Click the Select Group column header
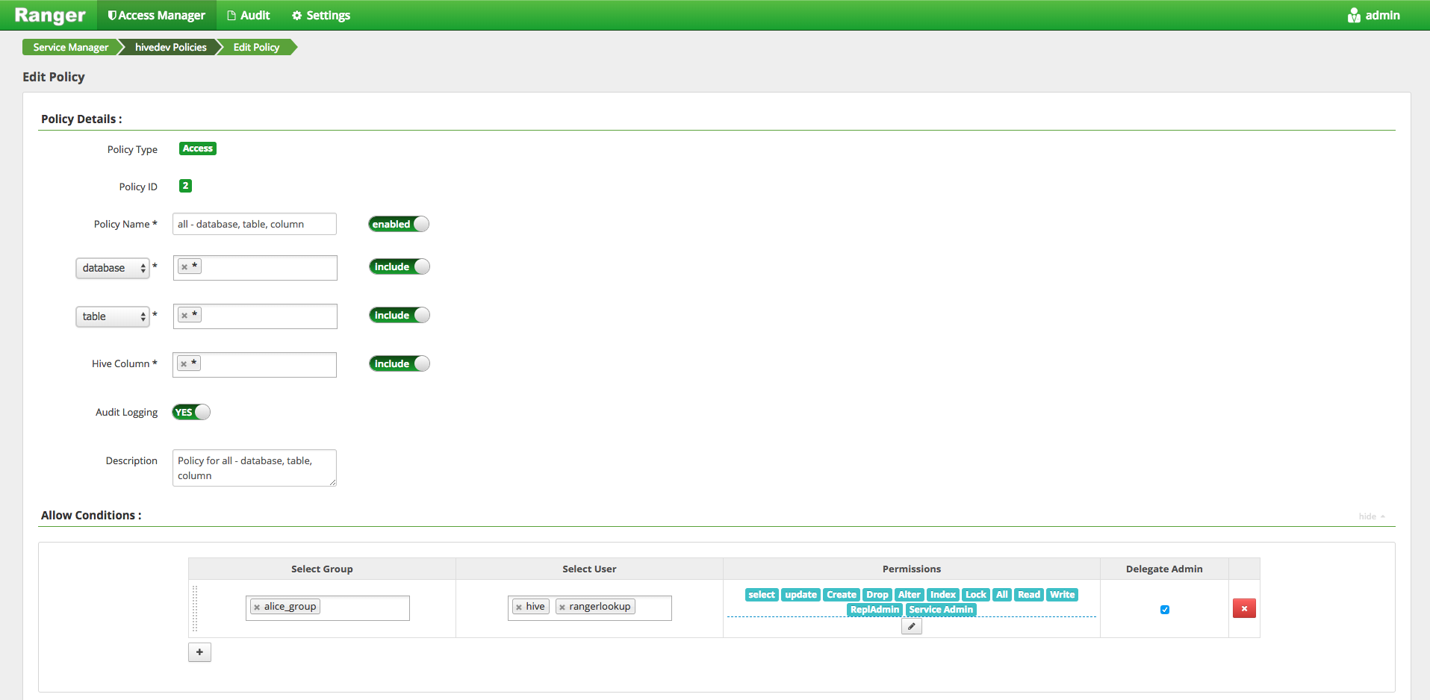The width and height of the screenshot is (1430, 700). [x=322, y=569]
